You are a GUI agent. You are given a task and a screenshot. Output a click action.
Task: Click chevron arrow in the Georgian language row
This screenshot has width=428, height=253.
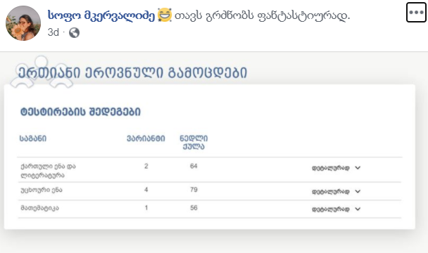click(358, 168)
